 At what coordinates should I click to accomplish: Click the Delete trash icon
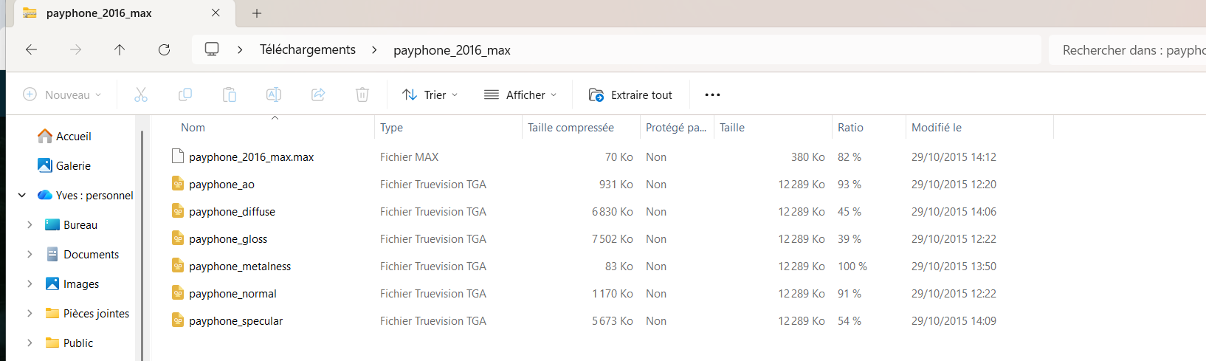pos(362,94)
